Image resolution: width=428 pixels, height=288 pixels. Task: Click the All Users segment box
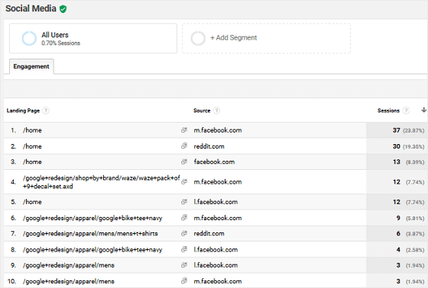coord(93,38)
